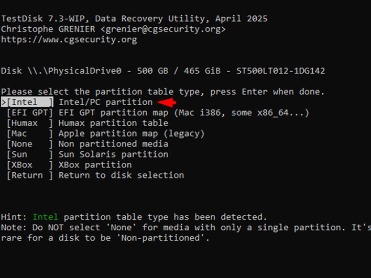Click the 'Intel/PC partition' description text
This screenshot has width=371, height=278.
click(105, 103)
